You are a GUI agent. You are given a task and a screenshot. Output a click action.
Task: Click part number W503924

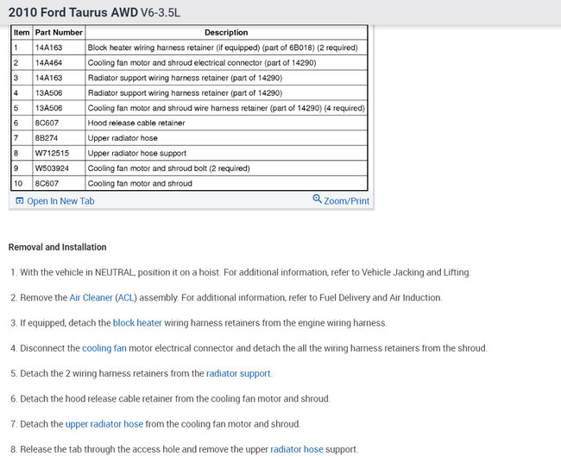[x=52, y=168]
